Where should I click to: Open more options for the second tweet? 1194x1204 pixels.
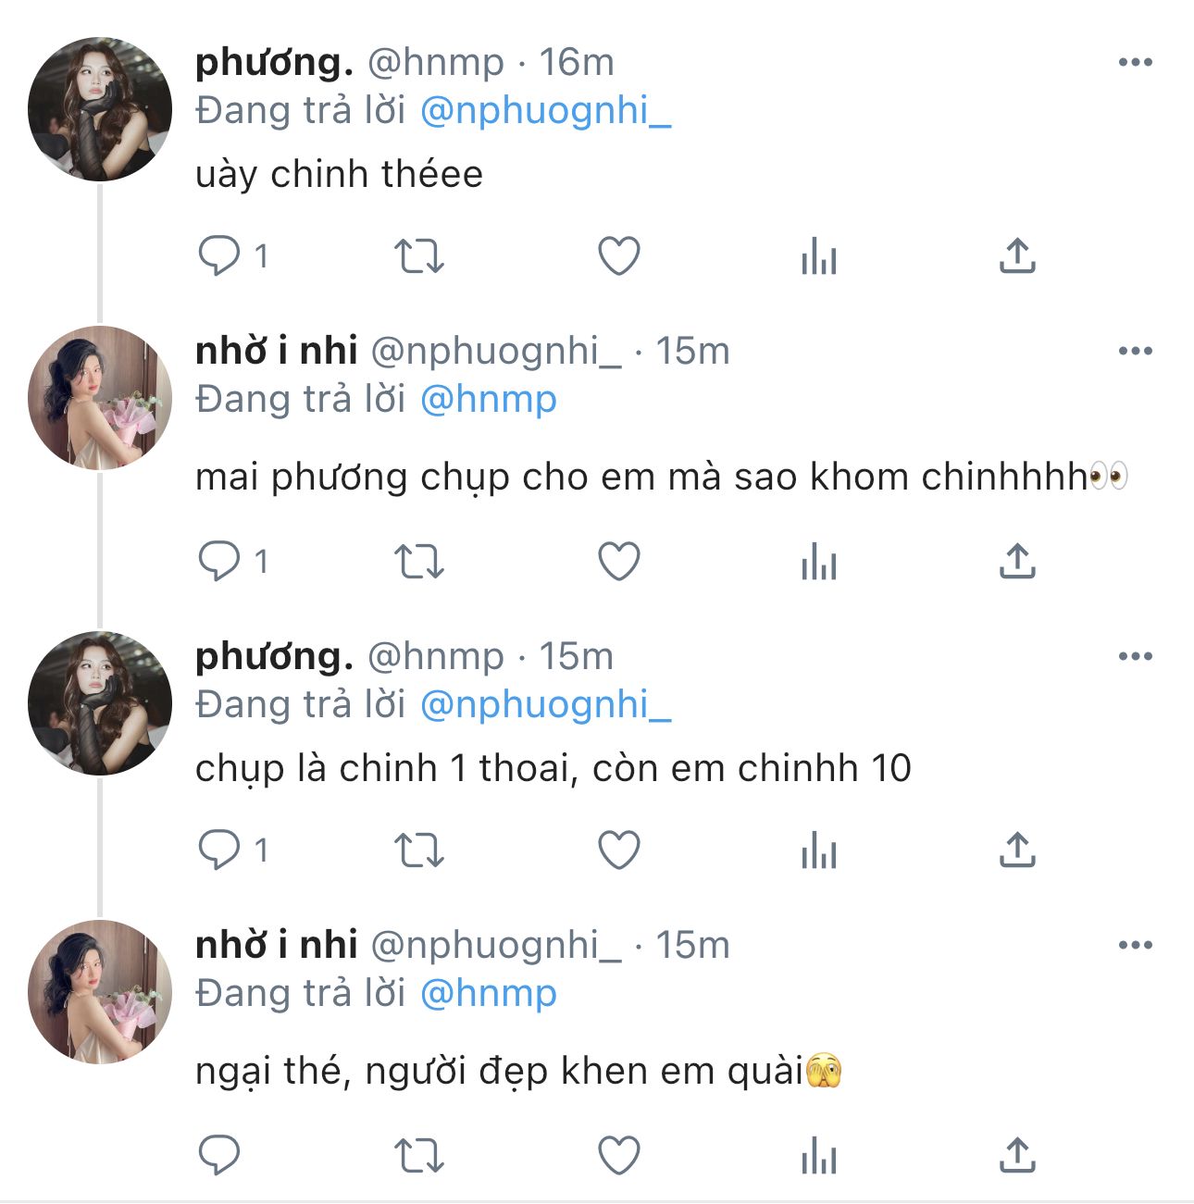point(1135,352)
